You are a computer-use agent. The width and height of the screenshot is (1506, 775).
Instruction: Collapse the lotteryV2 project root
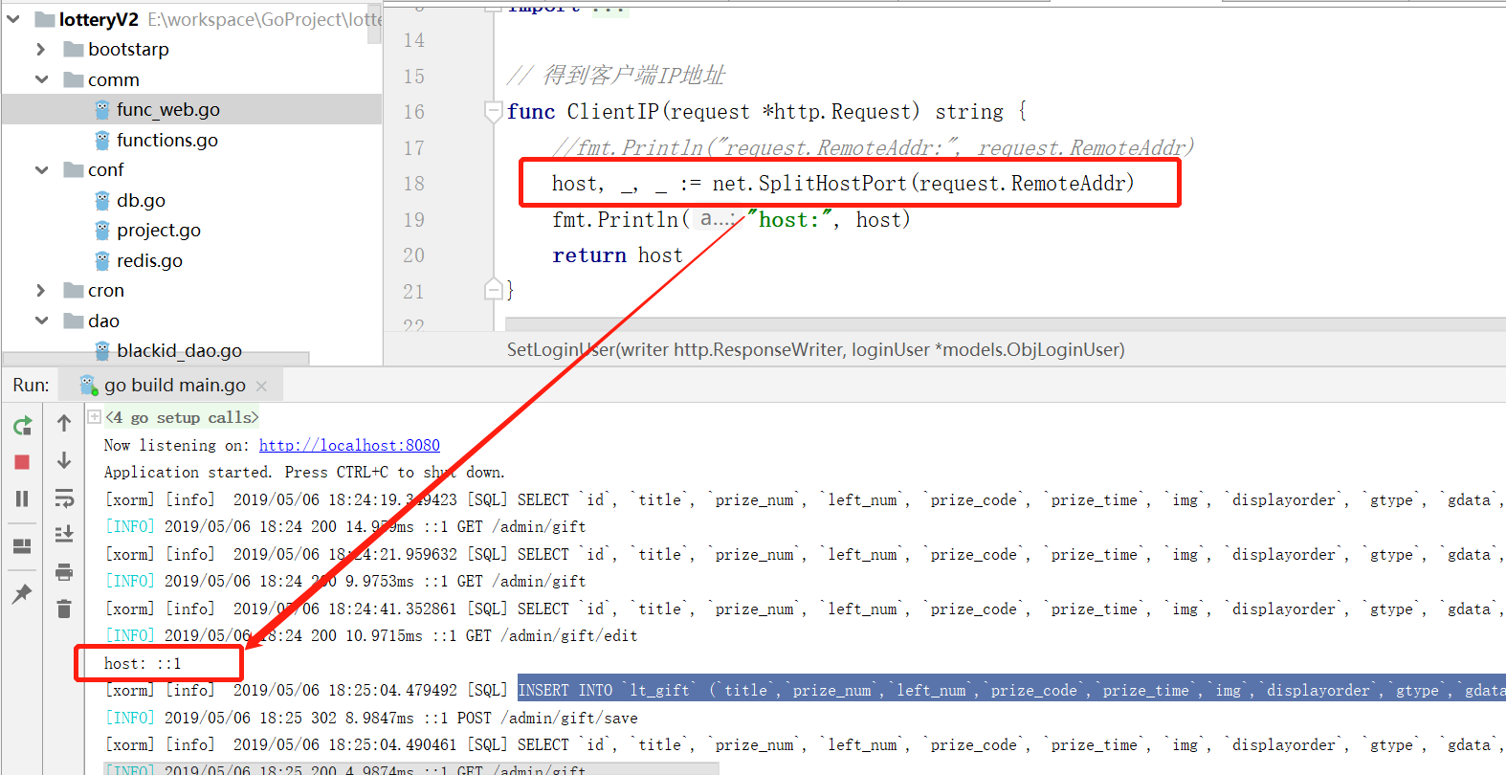(13, 19)
